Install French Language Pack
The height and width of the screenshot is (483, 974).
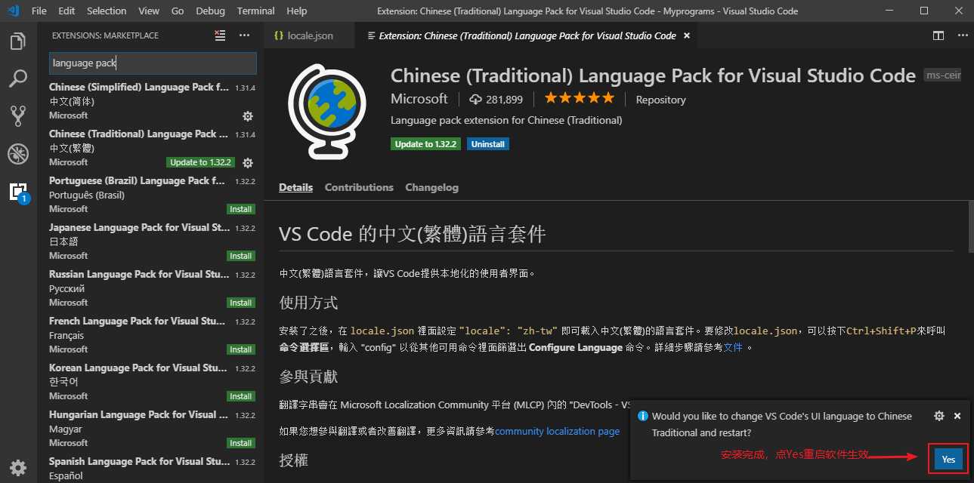pos(240,349)
